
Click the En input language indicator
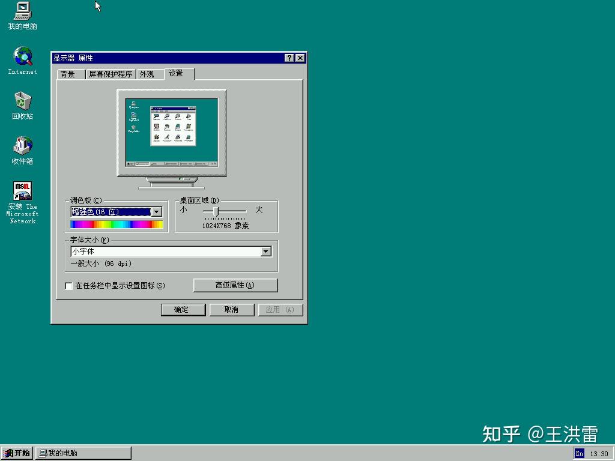pos(578,454)
